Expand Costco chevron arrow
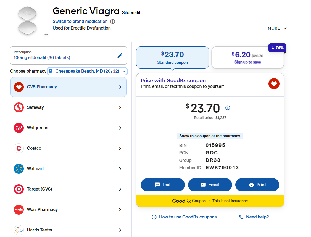Image resolution: width=311 pixels, height=237 pixels. coord(120,148)
